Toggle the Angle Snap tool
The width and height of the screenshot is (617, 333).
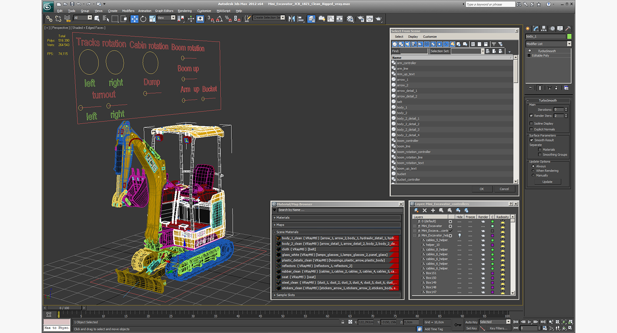[x=219, y=19]
